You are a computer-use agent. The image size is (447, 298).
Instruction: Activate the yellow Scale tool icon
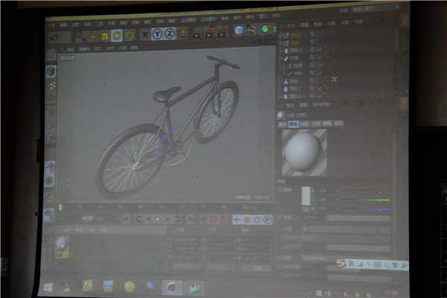(x=105, y=35)
